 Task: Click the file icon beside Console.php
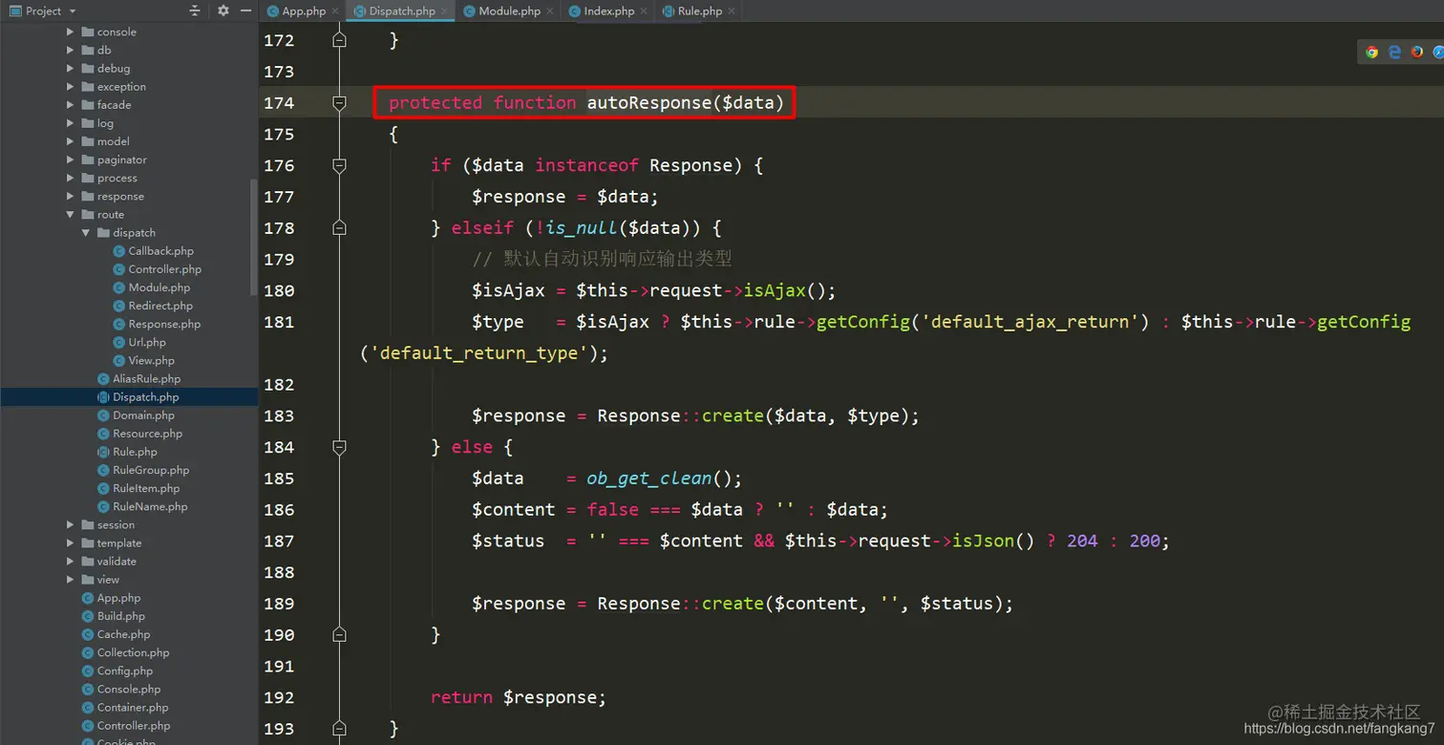[x=88, y=689]
